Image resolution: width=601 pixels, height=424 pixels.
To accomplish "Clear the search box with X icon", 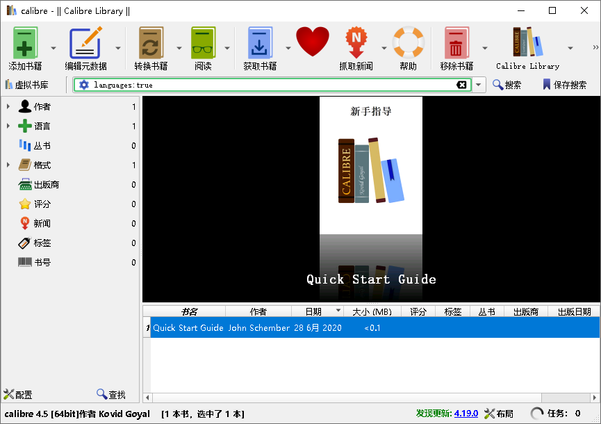I will pos(461,85).
